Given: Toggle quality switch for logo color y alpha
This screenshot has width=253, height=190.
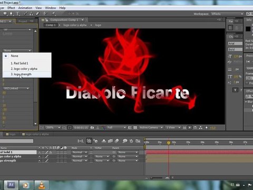Looking at the screenshot, I should pos(47,156).
